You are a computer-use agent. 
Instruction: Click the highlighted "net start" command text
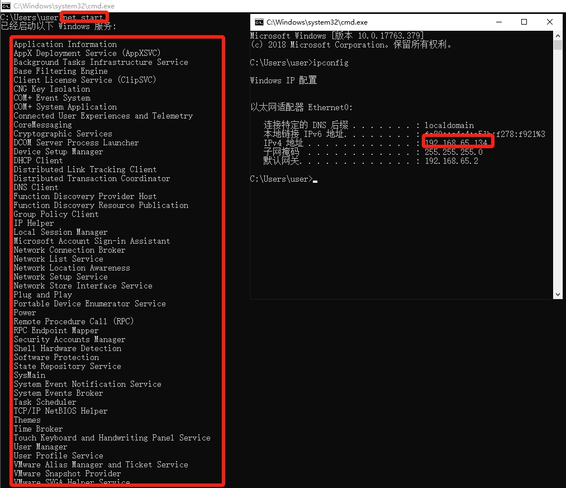pyautogui.click(x=84, y=18)
